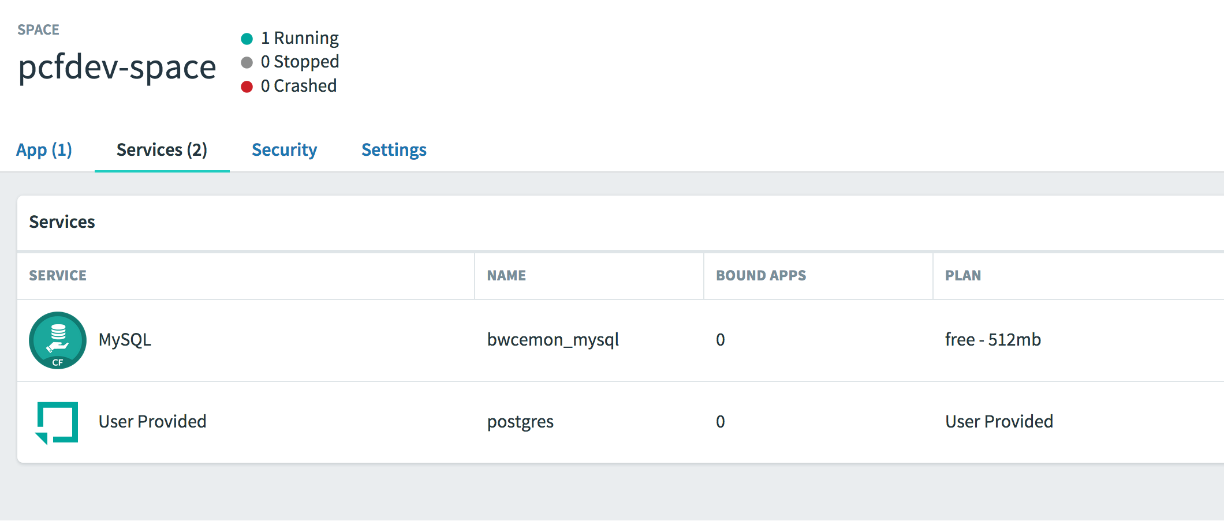This screenshot has height=521, width=1224.
Task: Open the App (1) tab
Action: coord(44,150)
